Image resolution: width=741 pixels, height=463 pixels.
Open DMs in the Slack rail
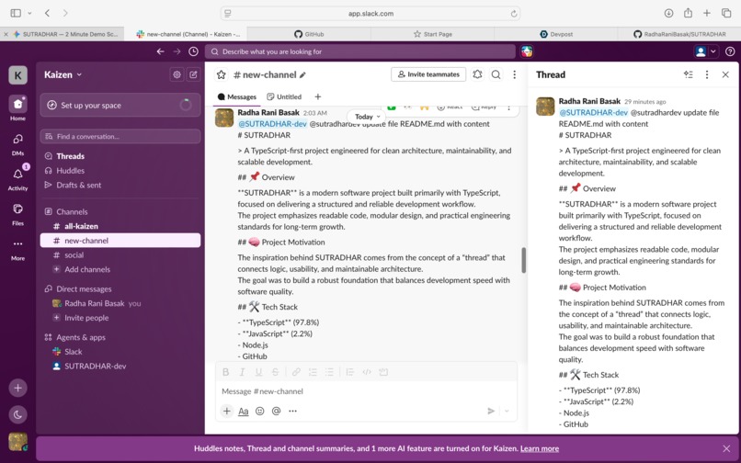pos(18,143)
